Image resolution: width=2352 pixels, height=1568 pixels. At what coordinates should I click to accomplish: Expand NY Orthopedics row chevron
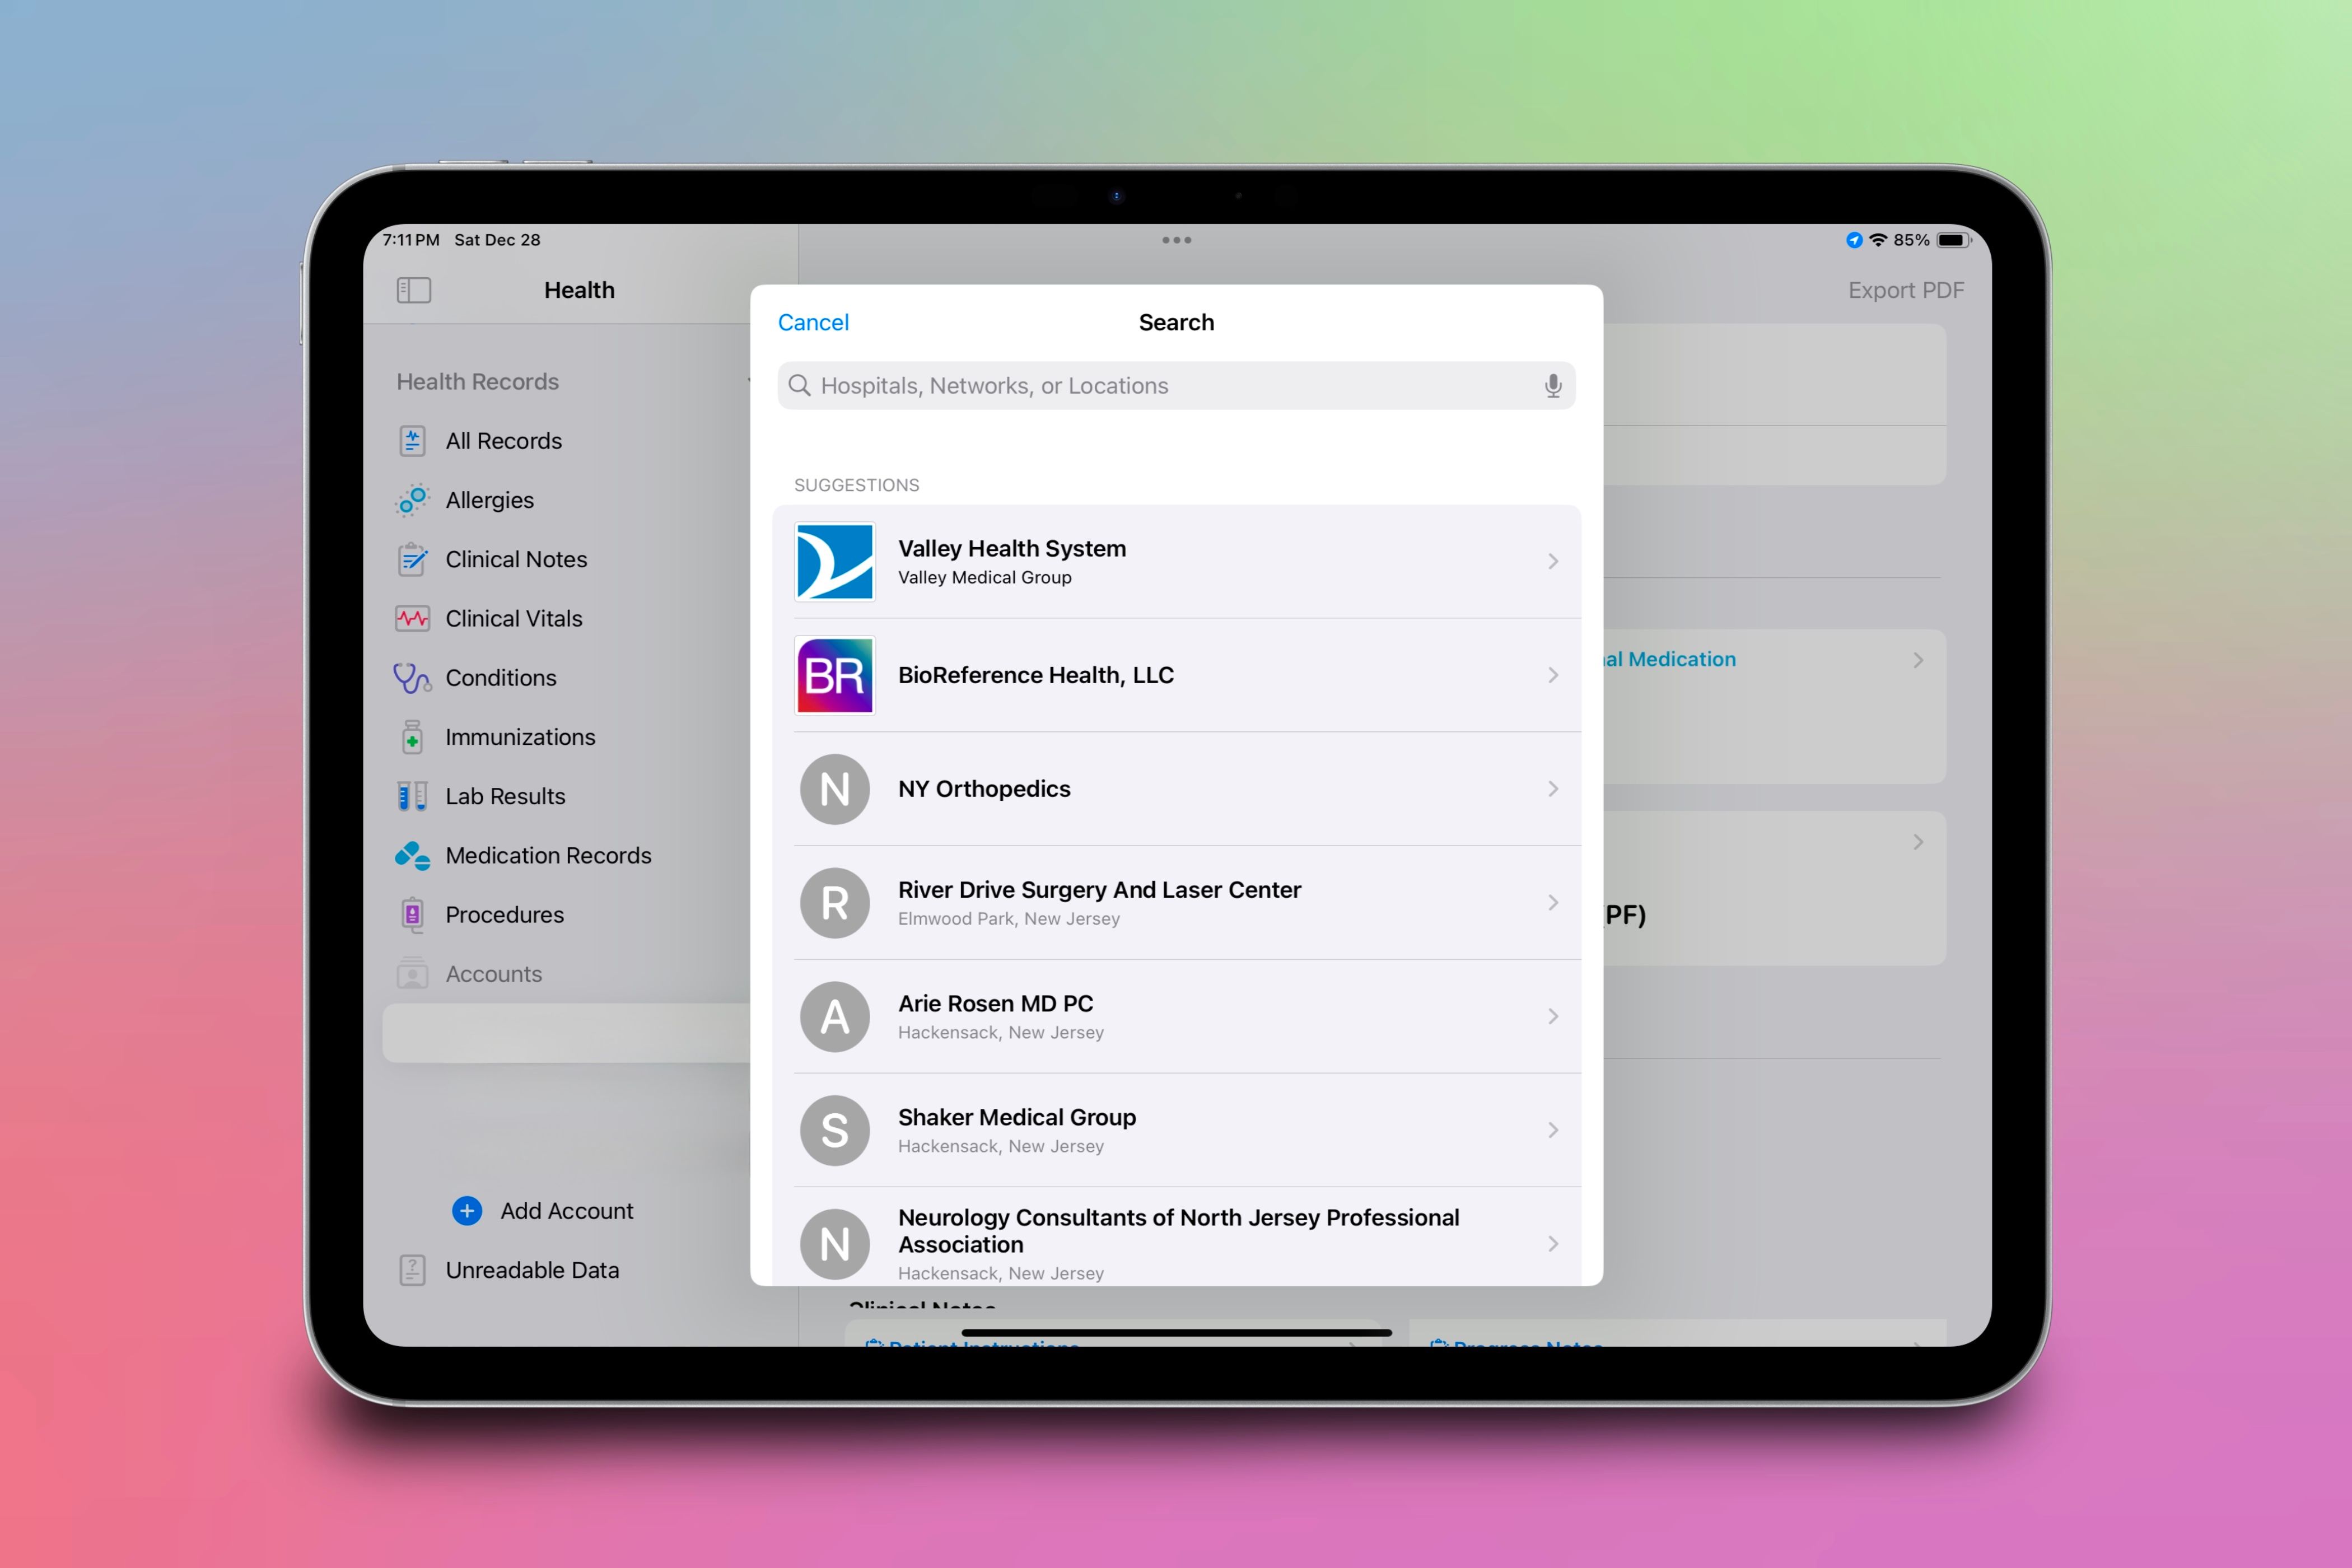click(x=1552, y=789)
